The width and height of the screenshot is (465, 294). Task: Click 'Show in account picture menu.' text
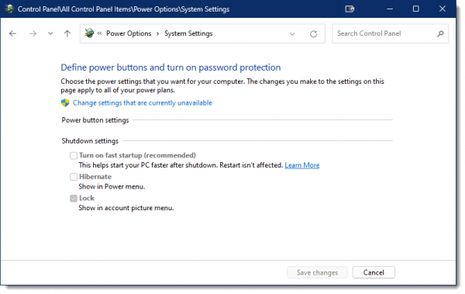[126, 208]
